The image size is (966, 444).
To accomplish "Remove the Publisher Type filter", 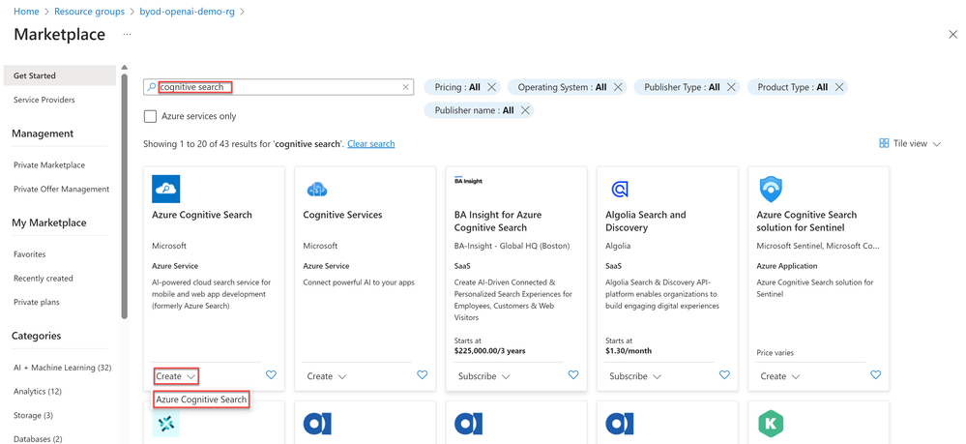I will click(x=731, y=87).
